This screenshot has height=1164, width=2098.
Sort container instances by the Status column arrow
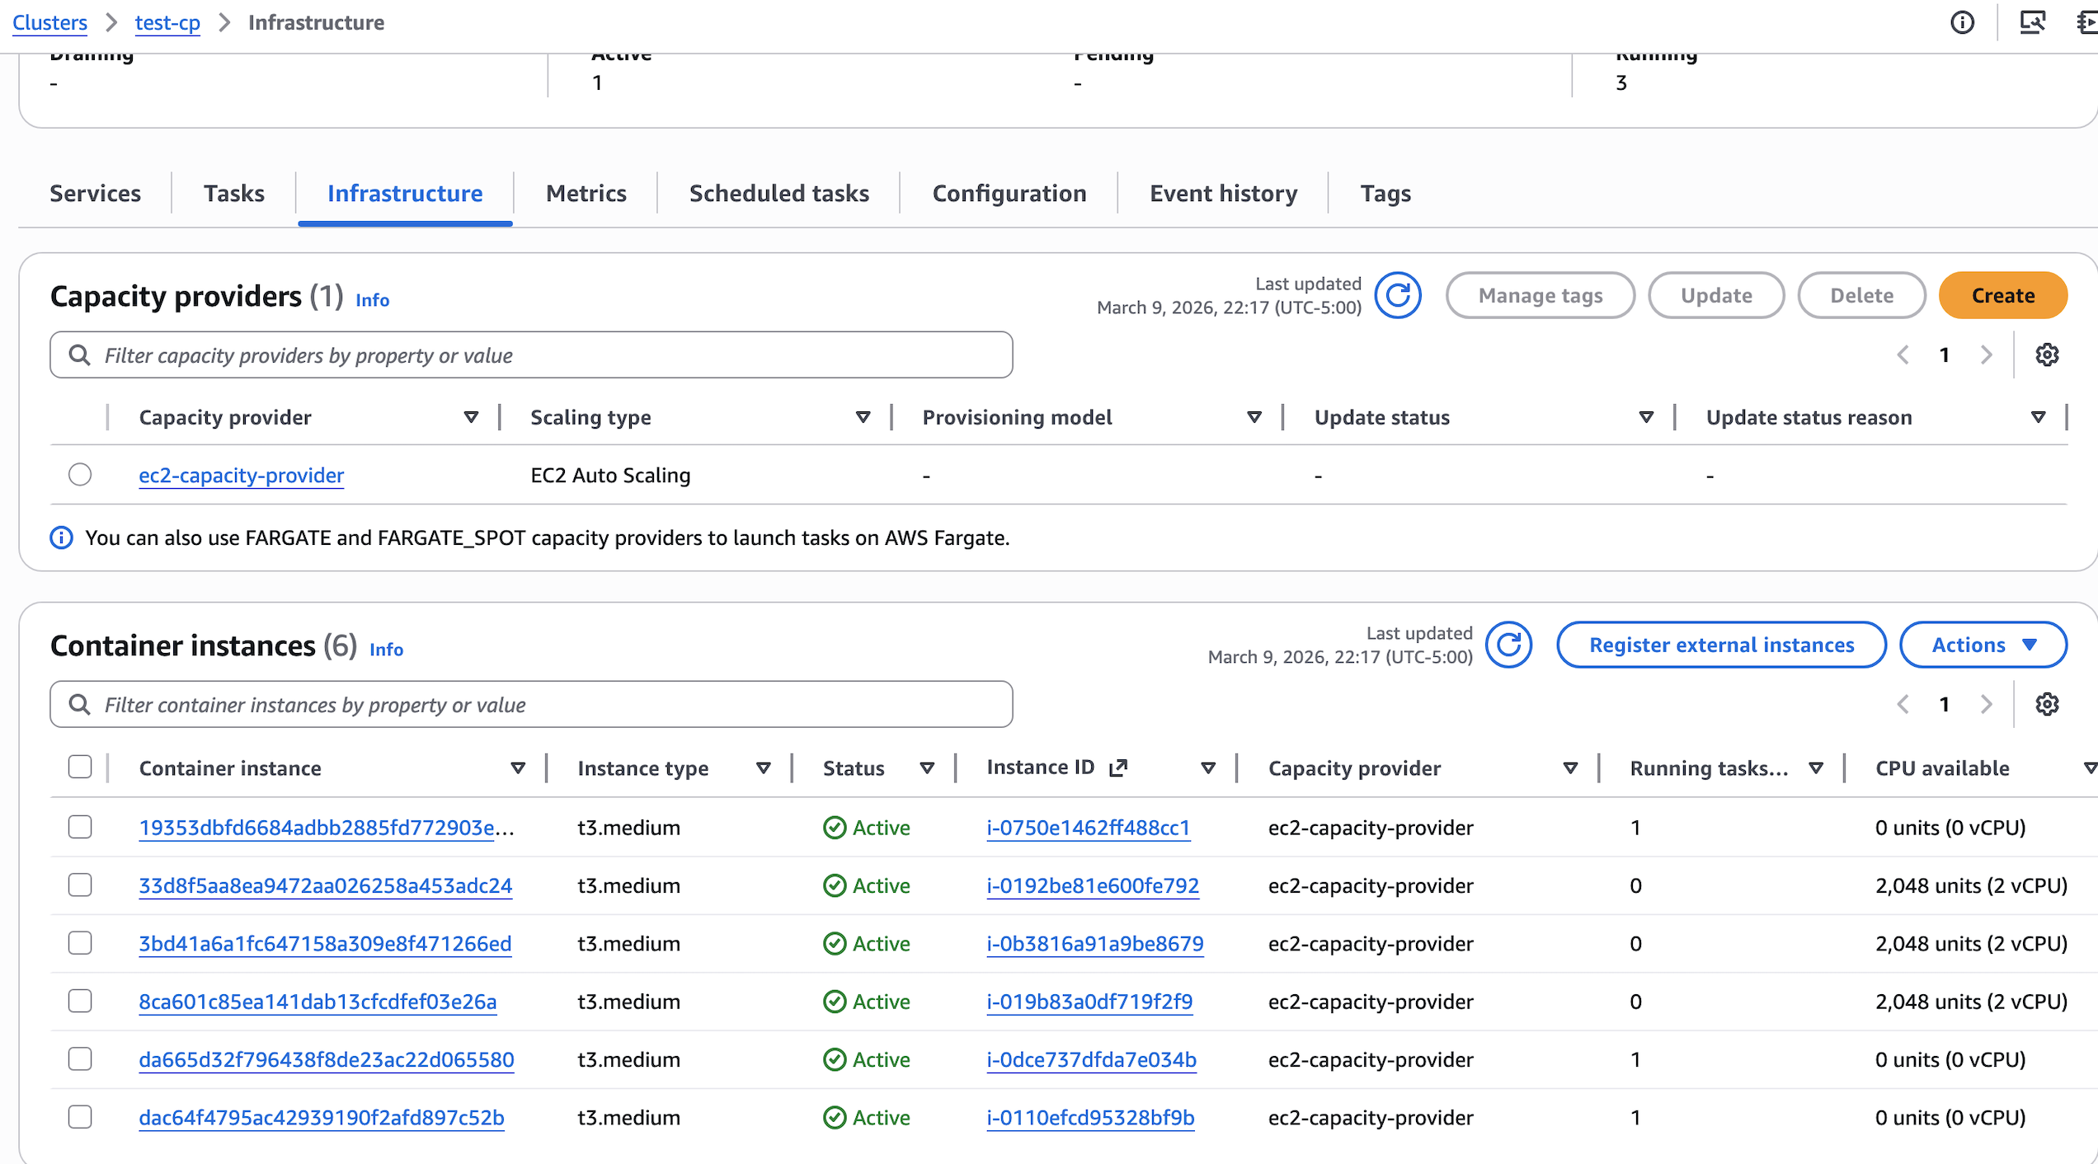927,768
